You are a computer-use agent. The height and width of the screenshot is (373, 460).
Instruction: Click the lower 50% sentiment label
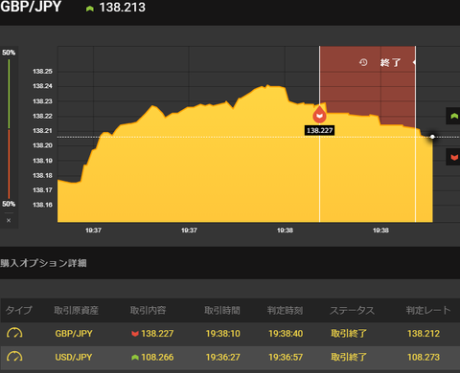point(9,204)
